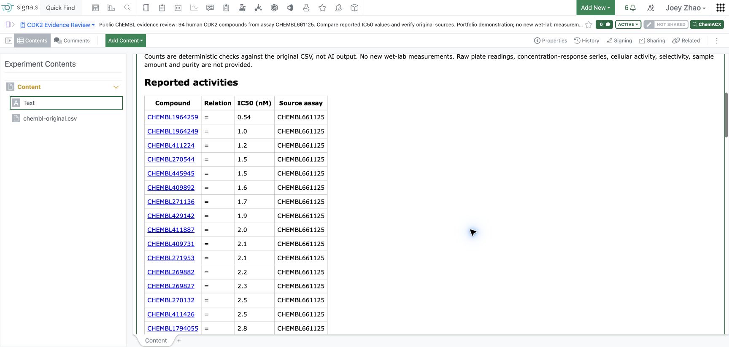The width and height of the screenshot is (729, 347).
Task: Open the Related panel
Action: point(686,40)
